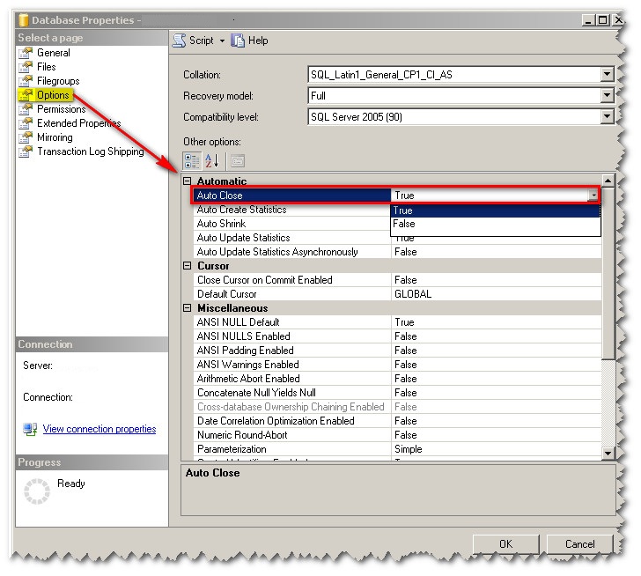The height and width of the screenshot is (576, 641).
Task: Click the Mirroring page icon
Action: pos(26,137)
